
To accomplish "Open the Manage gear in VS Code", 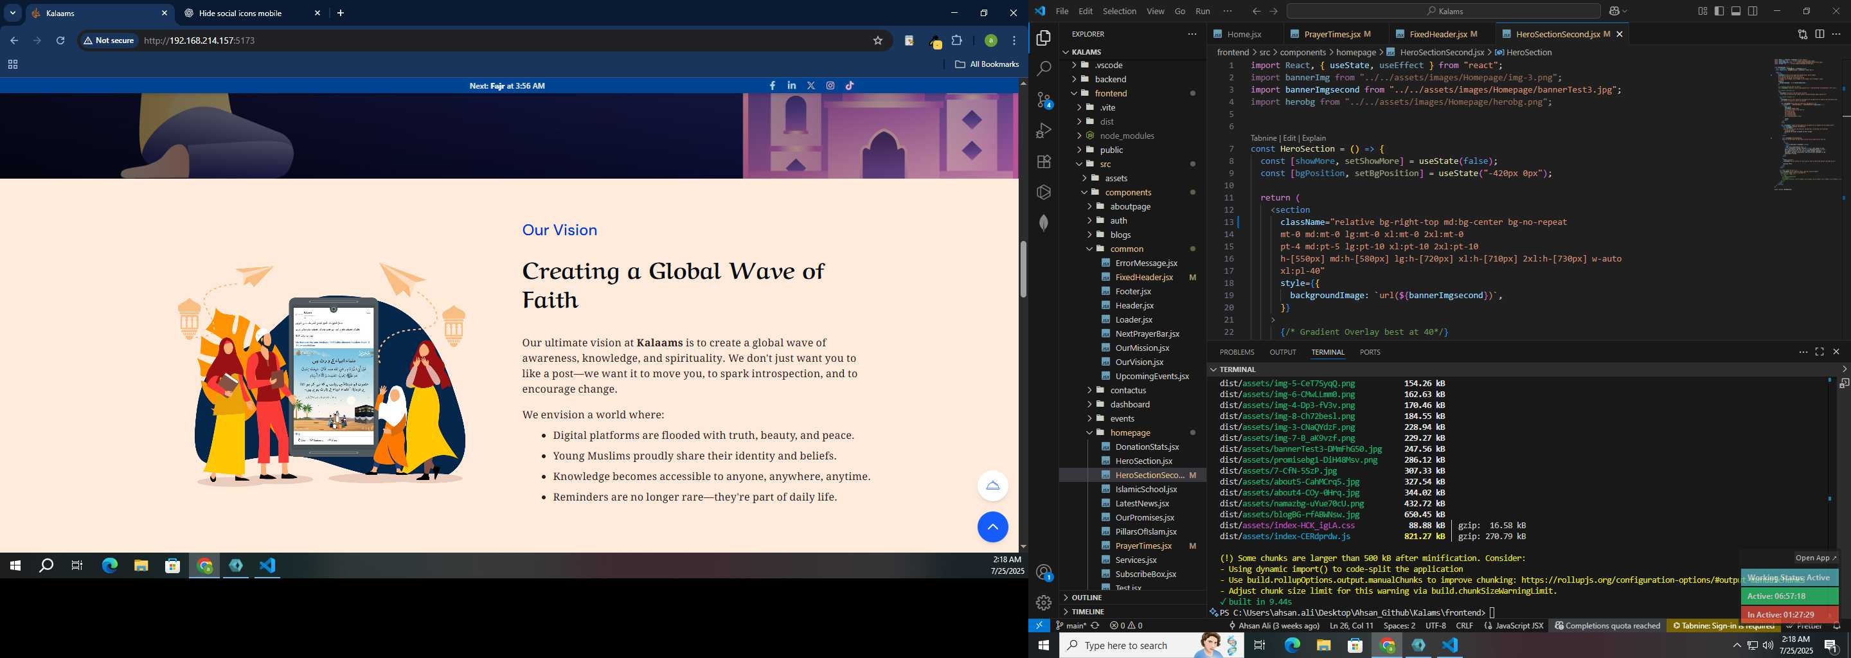I will pyautogui.click(x=1044, y=603).
